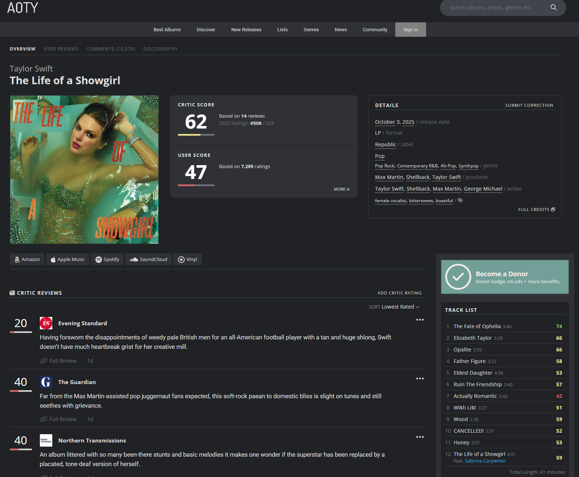Click the female vocalist tag
This screenshot has width=579, height=477.
pos(391,201)
